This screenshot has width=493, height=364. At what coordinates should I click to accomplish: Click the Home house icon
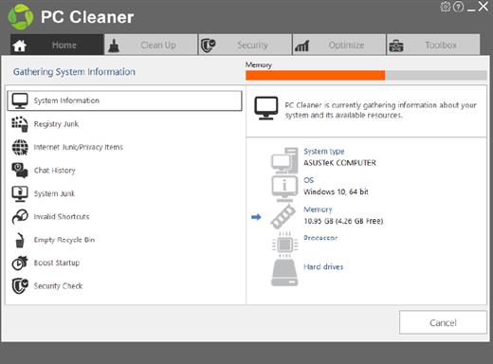point(20,45)
